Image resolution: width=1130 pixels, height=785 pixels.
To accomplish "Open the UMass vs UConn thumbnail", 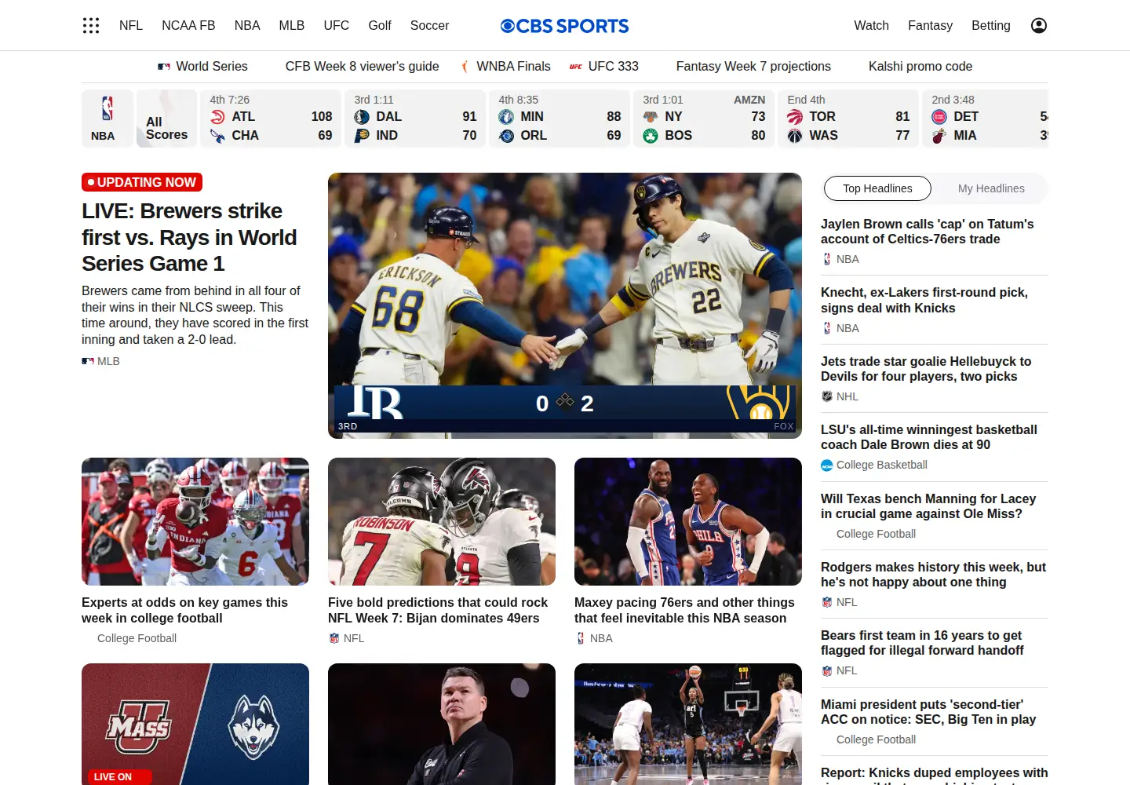I will click(195, 724).
